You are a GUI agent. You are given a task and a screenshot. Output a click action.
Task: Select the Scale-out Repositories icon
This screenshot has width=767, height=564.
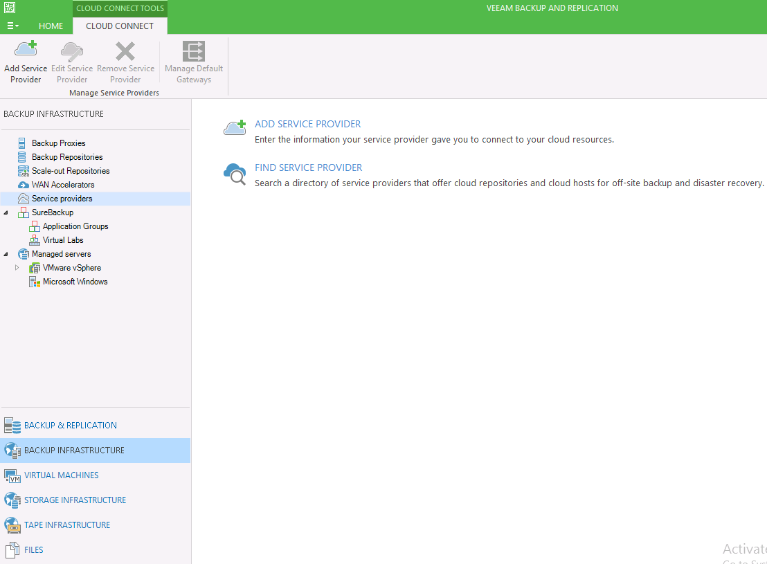[23, 171]
